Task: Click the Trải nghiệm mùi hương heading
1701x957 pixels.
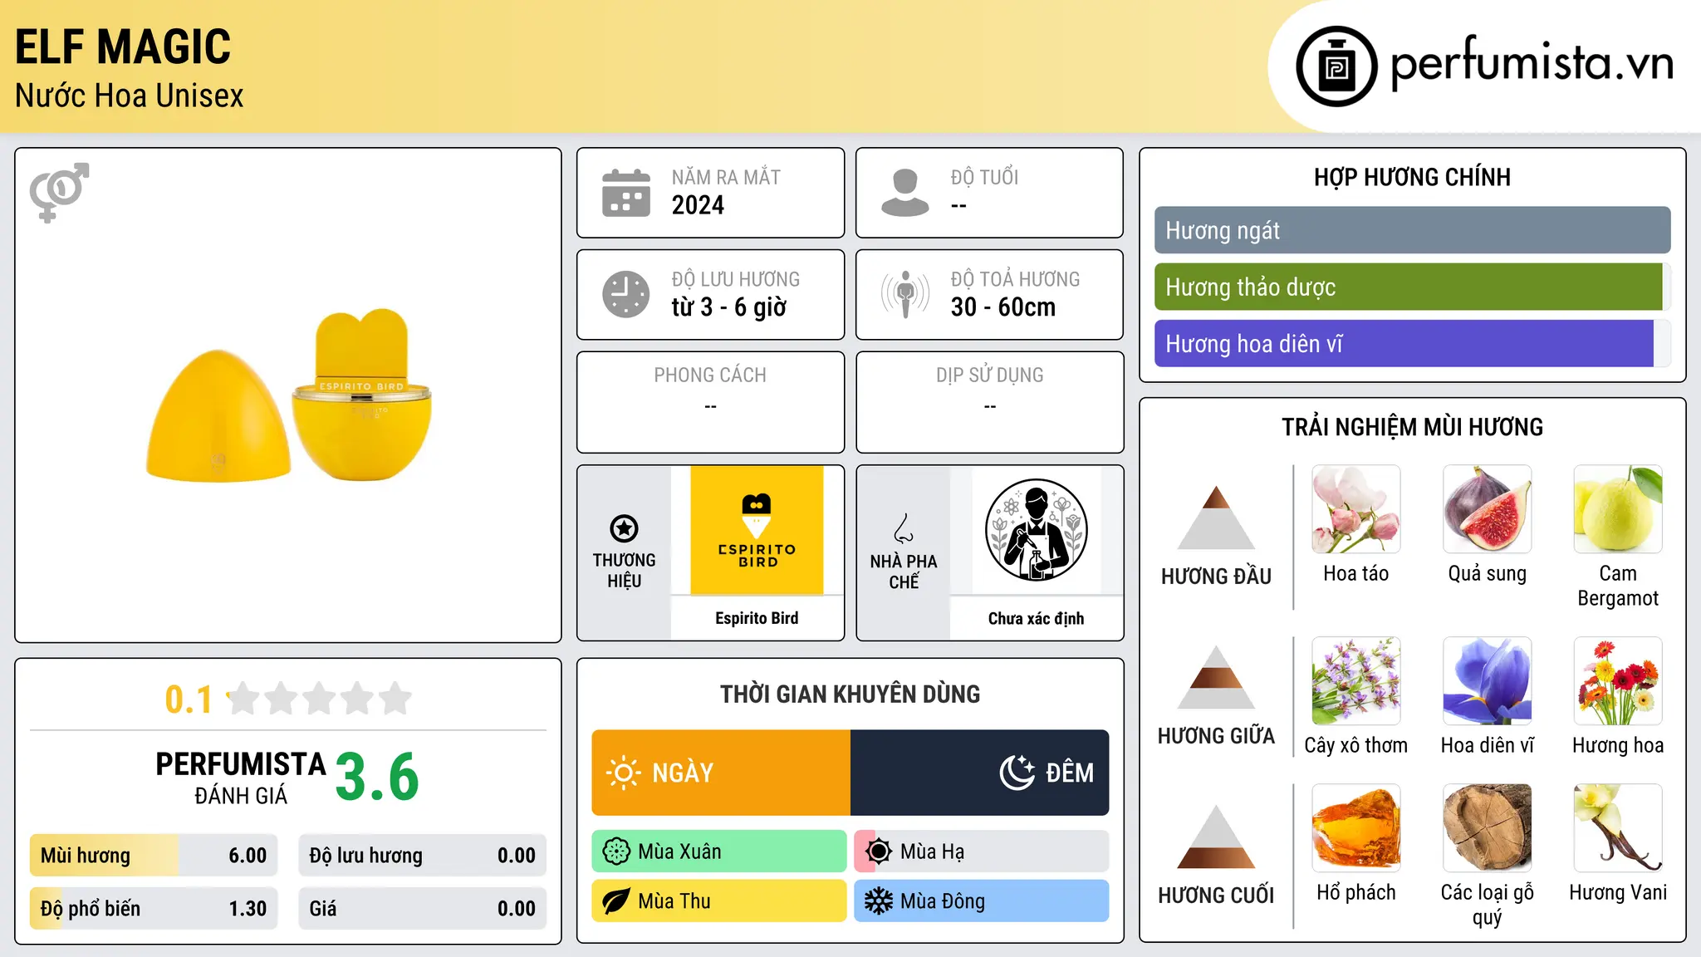Action: [1412, 427]
